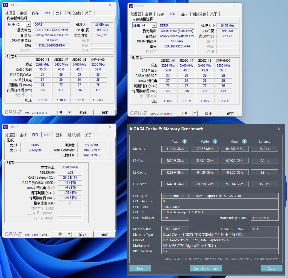The width and height of the screenshot is (288, 278).
Task: Click 型号 value in slot #2 CPU-Z
Action: point(52,45)
